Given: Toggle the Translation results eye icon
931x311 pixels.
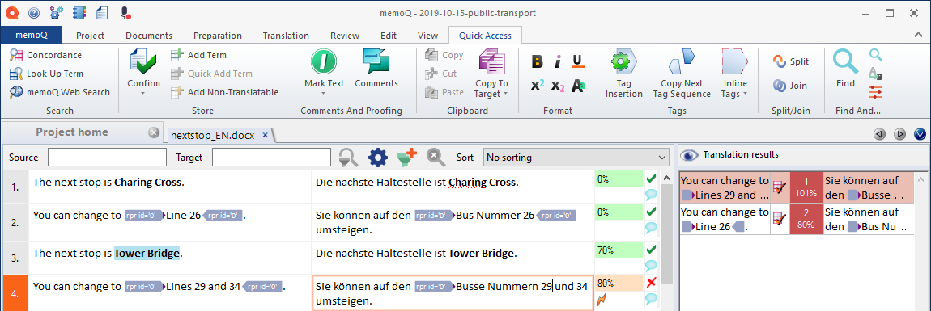Looking at the screenshot, I should (x=689, y=155).
